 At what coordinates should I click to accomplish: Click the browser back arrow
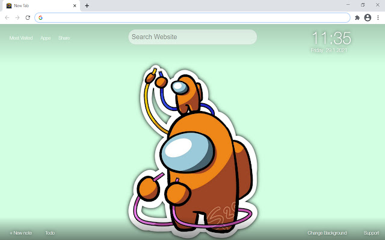click(7, 17)
